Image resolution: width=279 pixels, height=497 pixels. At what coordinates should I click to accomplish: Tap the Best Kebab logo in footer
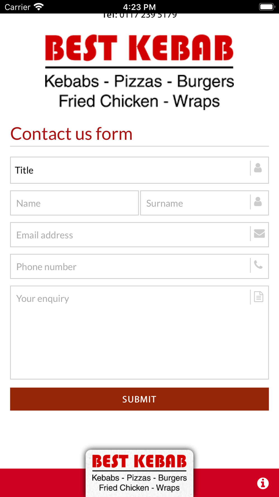(x=139, y=473)
